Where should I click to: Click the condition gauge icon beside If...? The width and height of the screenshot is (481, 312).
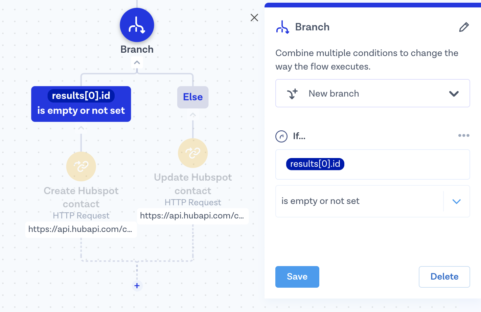click(281, 136)
